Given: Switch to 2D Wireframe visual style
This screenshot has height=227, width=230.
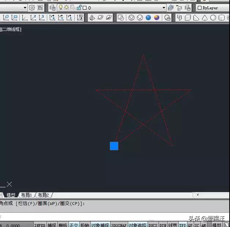Looking at the screenshot, I should pyautogui.click(x=121, y=18).
